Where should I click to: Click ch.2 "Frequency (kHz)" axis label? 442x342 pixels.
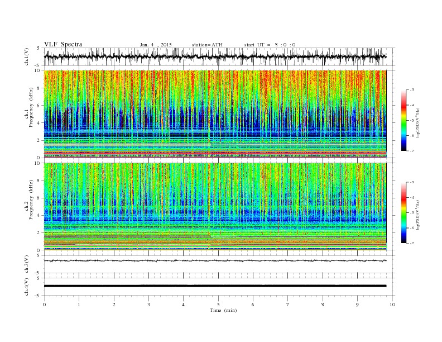tap(31, 200)
